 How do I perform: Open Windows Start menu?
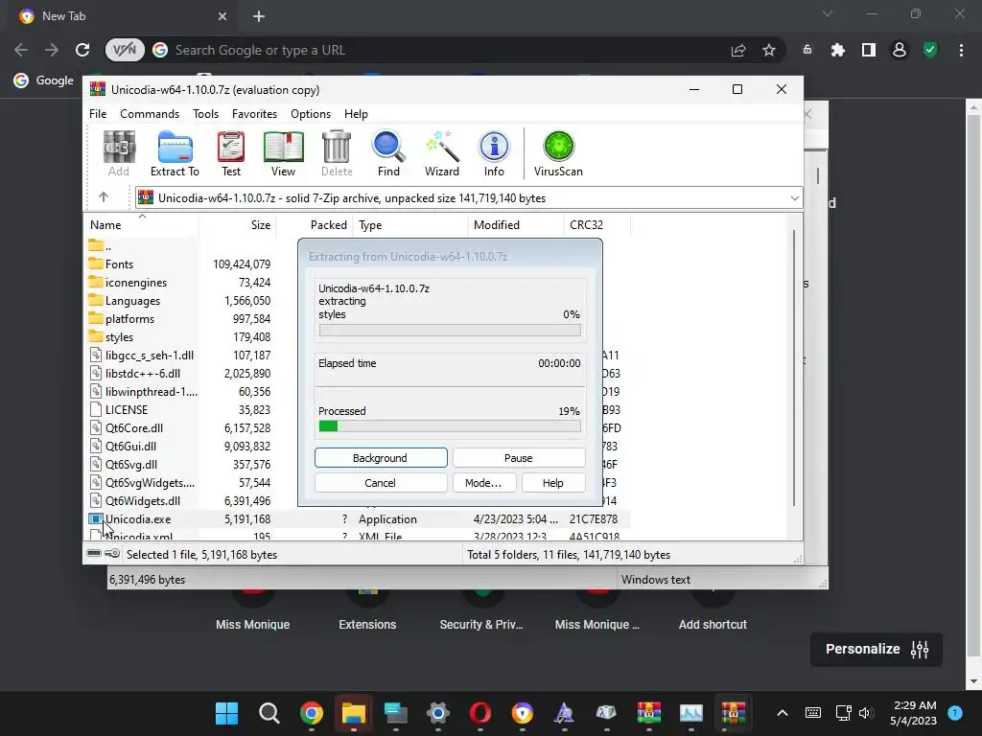click(x=226, y=713)
